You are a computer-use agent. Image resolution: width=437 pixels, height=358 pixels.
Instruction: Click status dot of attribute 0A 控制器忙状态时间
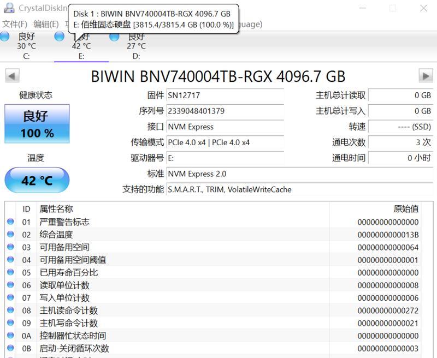click(10, 335)
